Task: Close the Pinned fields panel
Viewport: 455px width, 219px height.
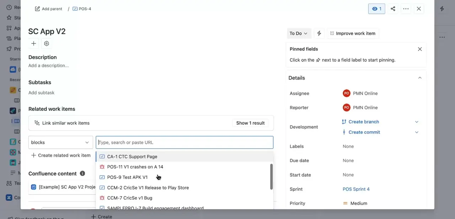Action: [420, 49]
